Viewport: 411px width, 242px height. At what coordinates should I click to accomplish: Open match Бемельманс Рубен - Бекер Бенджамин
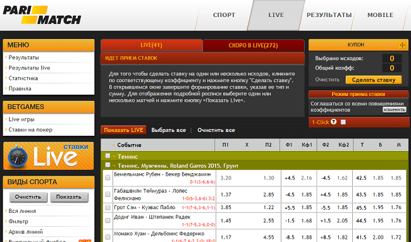point(163,174)
